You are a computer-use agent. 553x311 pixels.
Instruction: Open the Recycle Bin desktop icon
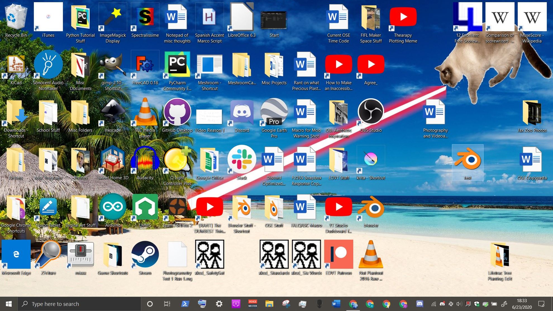pos(16,17)
